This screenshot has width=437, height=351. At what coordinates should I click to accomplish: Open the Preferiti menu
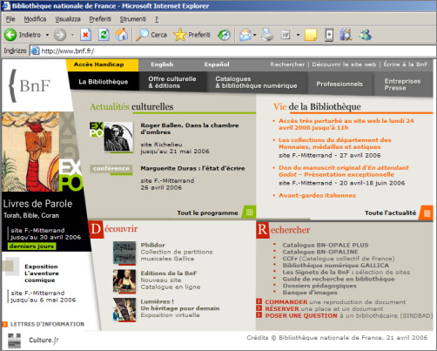point(100,19)
